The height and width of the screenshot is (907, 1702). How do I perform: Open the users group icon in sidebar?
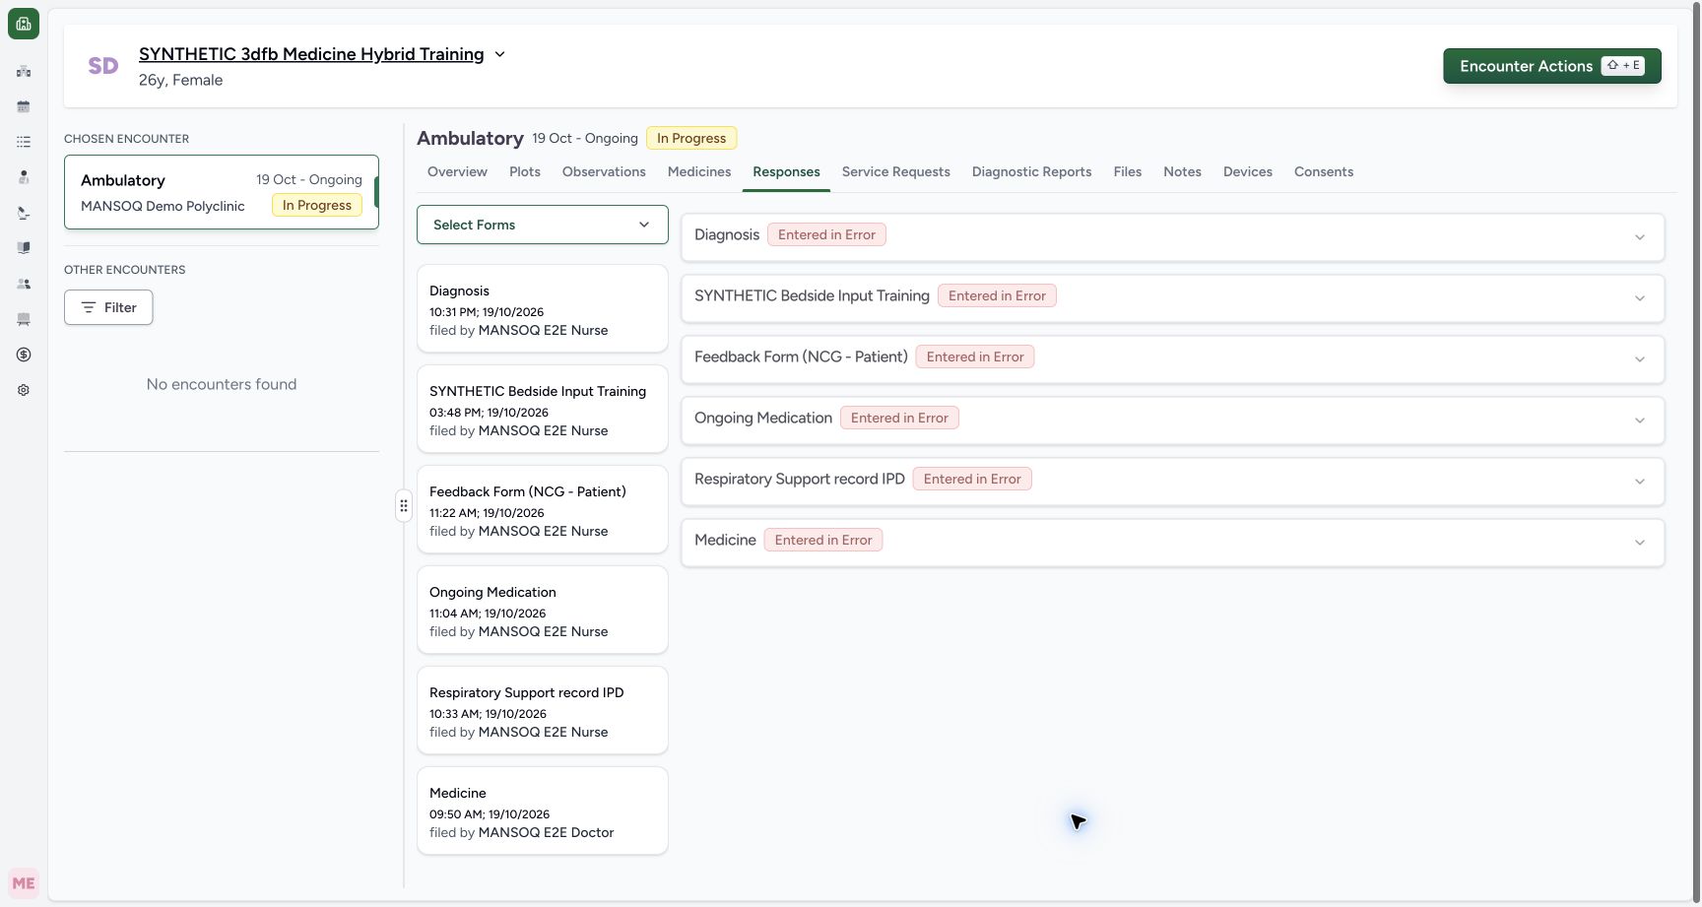point(24,284)
